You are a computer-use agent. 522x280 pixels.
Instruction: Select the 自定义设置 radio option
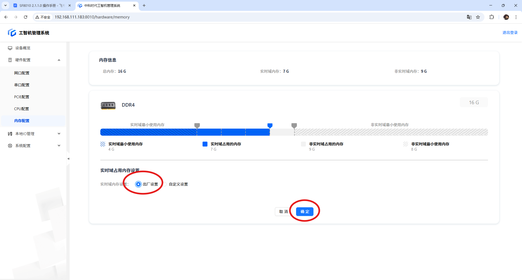point(165,184)
